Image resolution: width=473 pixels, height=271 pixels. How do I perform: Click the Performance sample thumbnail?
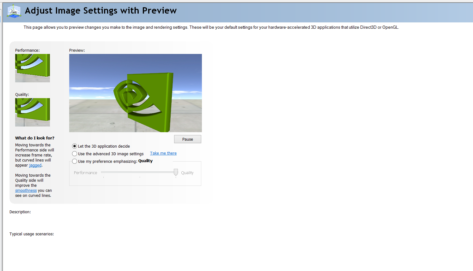click(33, 68)
